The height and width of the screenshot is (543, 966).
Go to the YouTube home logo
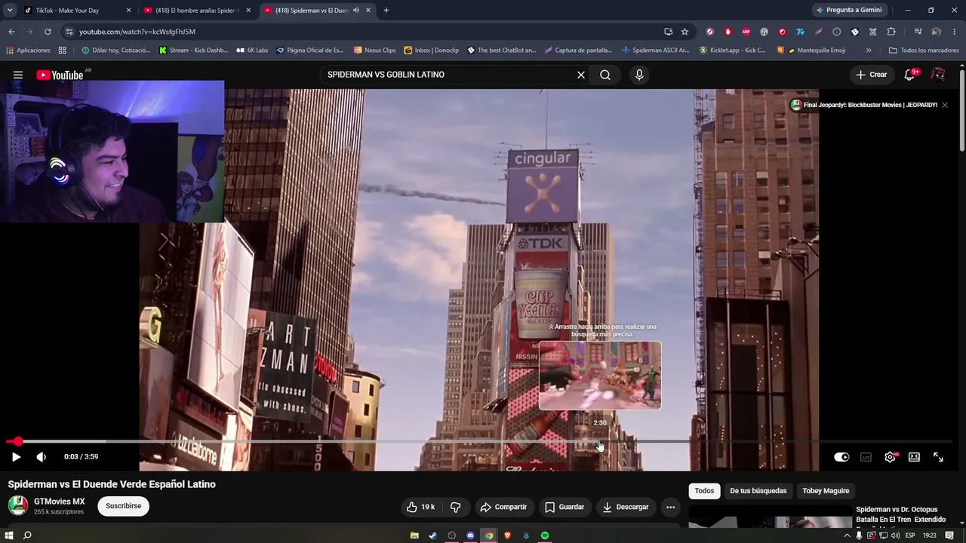(x=60, y=75)
